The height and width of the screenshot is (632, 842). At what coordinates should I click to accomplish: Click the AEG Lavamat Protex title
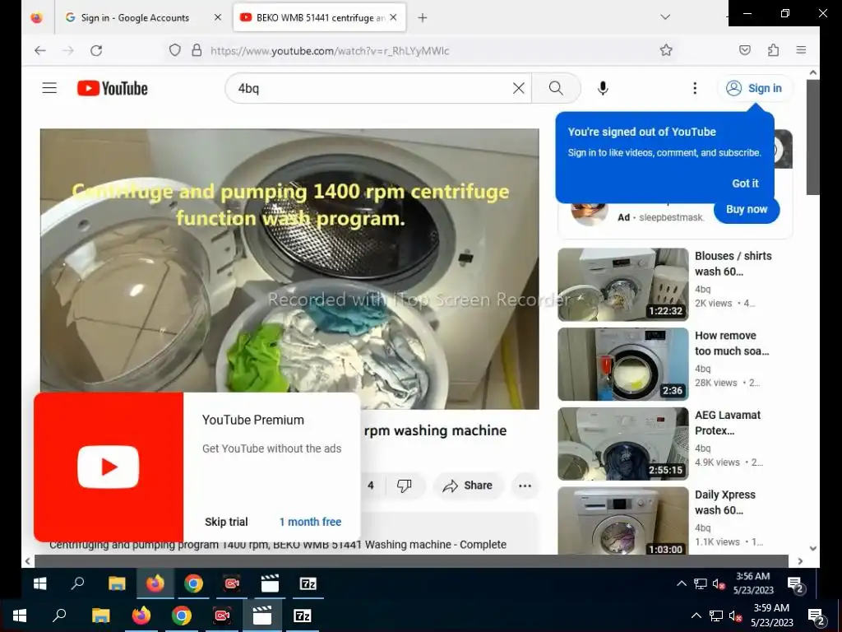point(728,422)
